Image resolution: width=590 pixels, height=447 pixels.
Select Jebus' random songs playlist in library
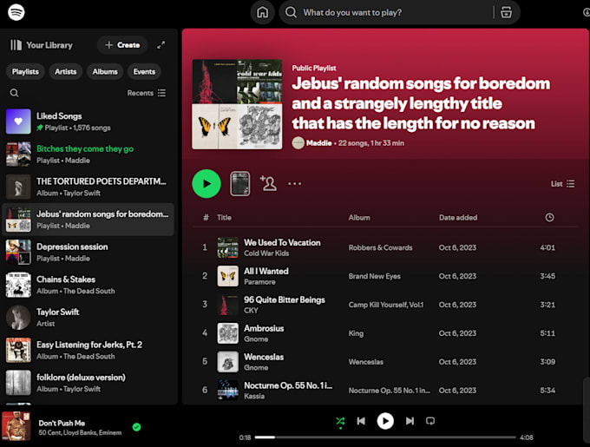88,220
